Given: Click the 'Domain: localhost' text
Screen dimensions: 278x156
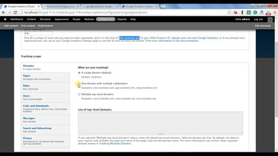Looking at the screenshot, I should click(91, 77).
